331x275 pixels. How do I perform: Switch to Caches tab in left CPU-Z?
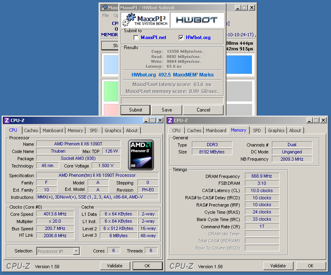tap(31, 130)
